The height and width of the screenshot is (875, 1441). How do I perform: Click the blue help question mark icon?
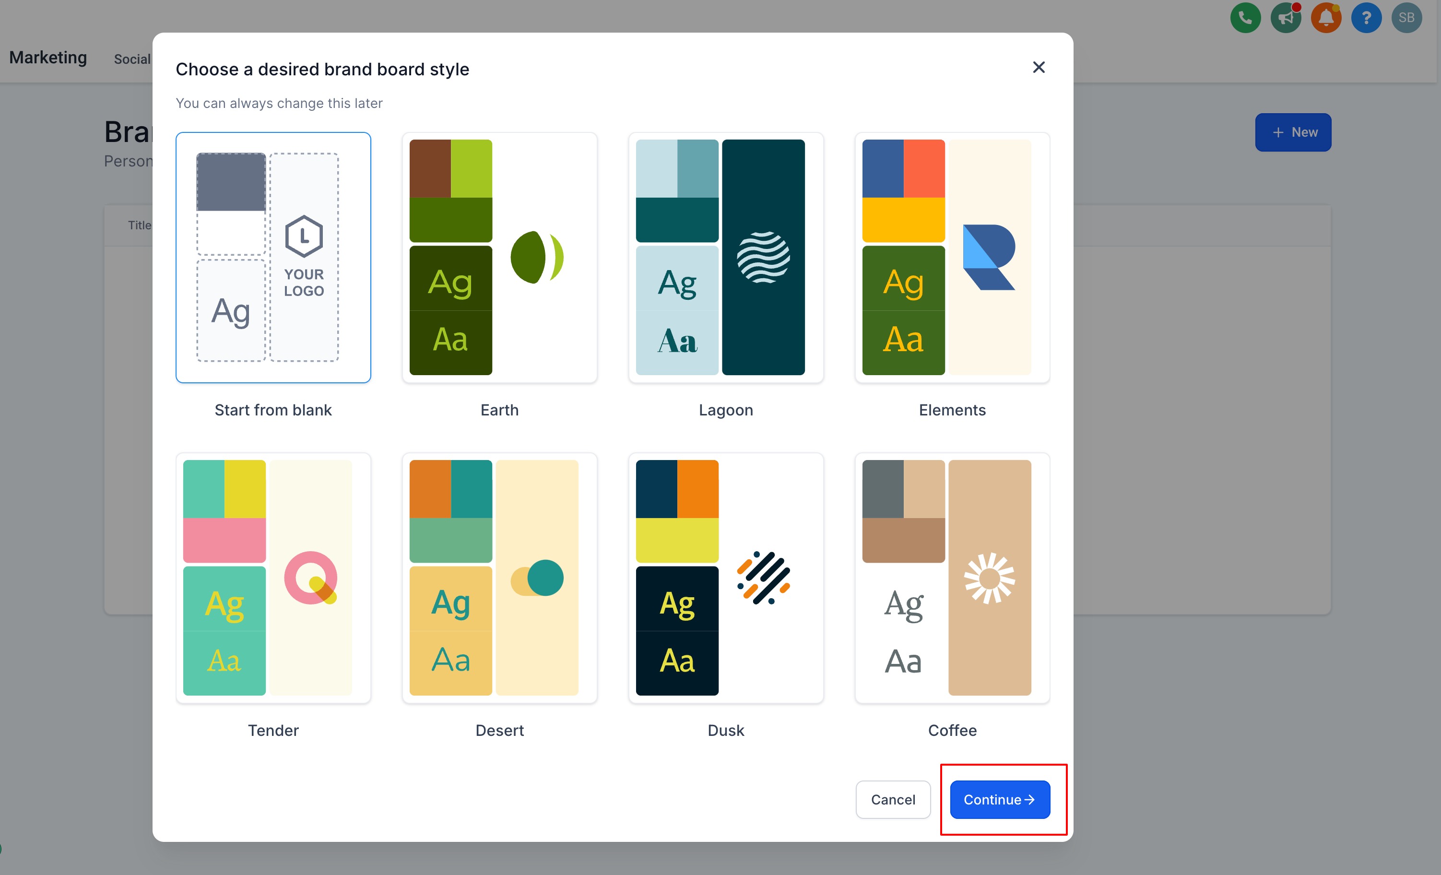click(1366, 18)
